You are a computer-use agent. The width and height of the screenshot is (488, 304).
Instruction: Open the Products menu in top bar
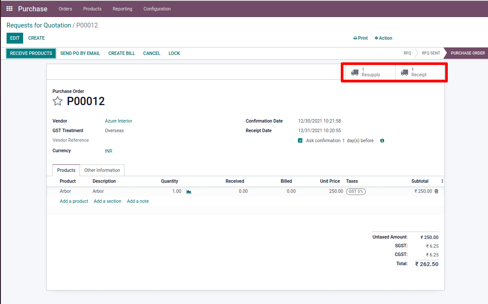[92, 9]
